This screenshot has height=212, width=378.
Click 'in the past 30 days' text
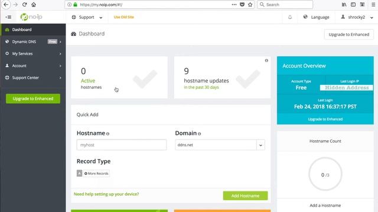tap(201, 87)
